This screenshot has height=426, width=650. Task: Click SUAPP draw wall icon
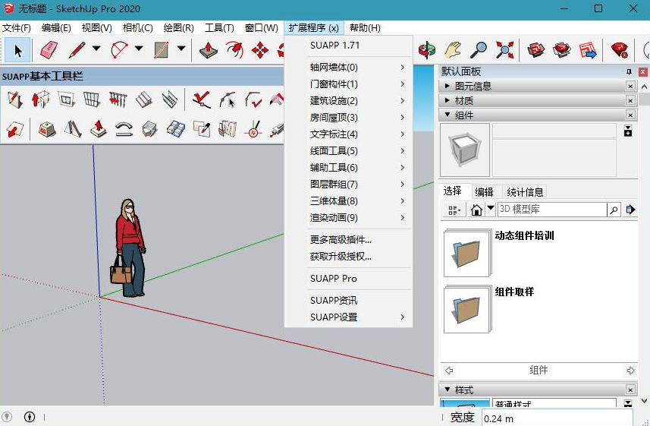15,99
